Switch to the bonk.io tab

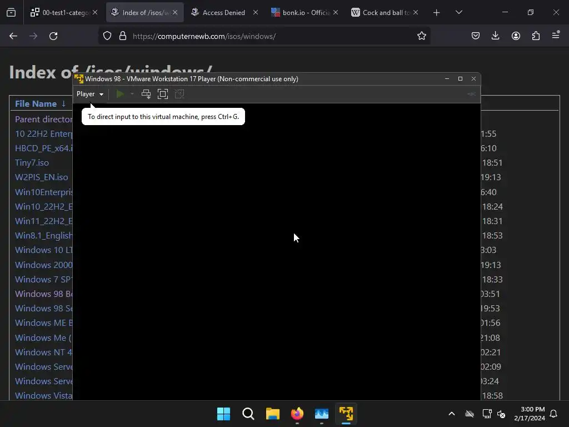(x=306, y=12)
